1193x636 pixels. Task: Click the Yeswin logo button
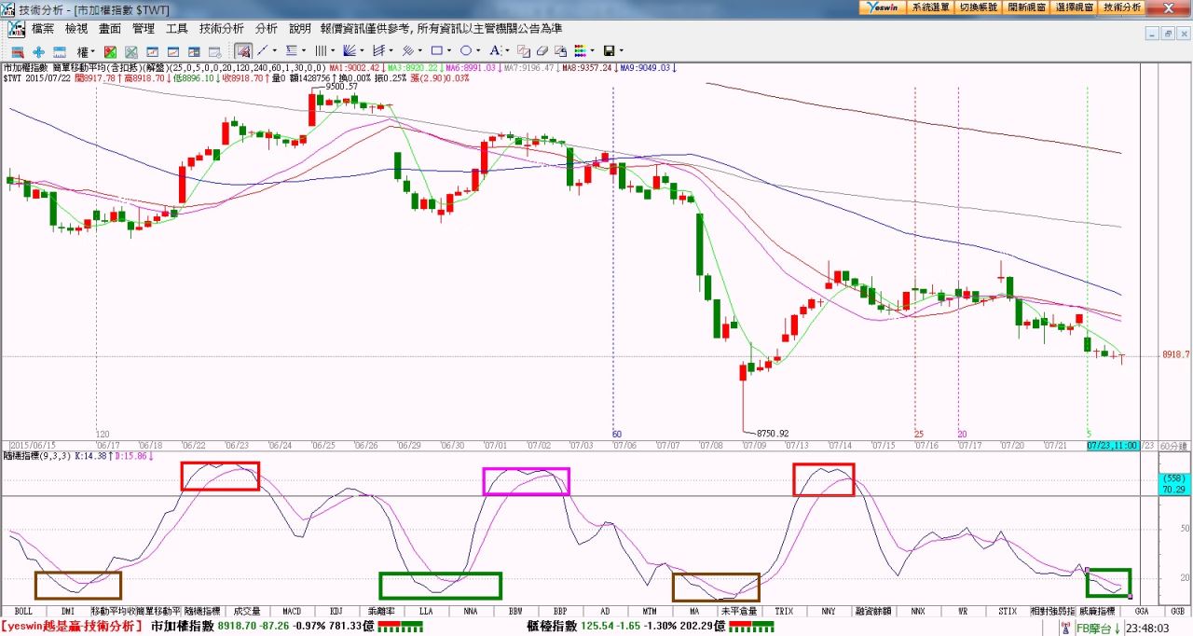pyautogui.click(x=882, y=7)
